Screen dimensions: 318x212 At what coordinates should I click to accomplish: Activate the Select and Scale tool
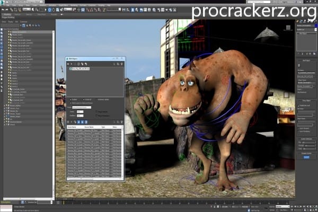pos(58,10)
